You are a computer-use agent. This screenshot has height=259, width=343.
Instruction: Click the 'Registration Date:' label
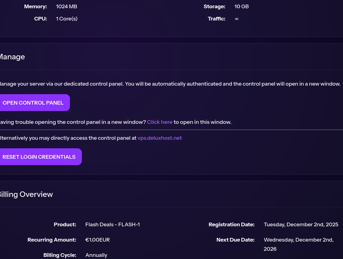pos(232,225)
